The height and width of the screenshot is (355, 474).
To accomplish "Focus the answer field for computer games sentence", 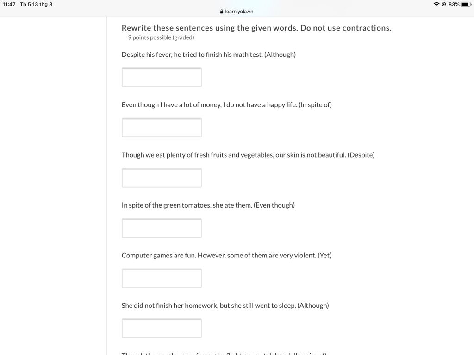I will click(x=162, y=278).
